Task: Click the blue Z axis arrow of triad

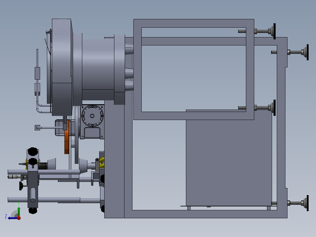Action: 12,218
